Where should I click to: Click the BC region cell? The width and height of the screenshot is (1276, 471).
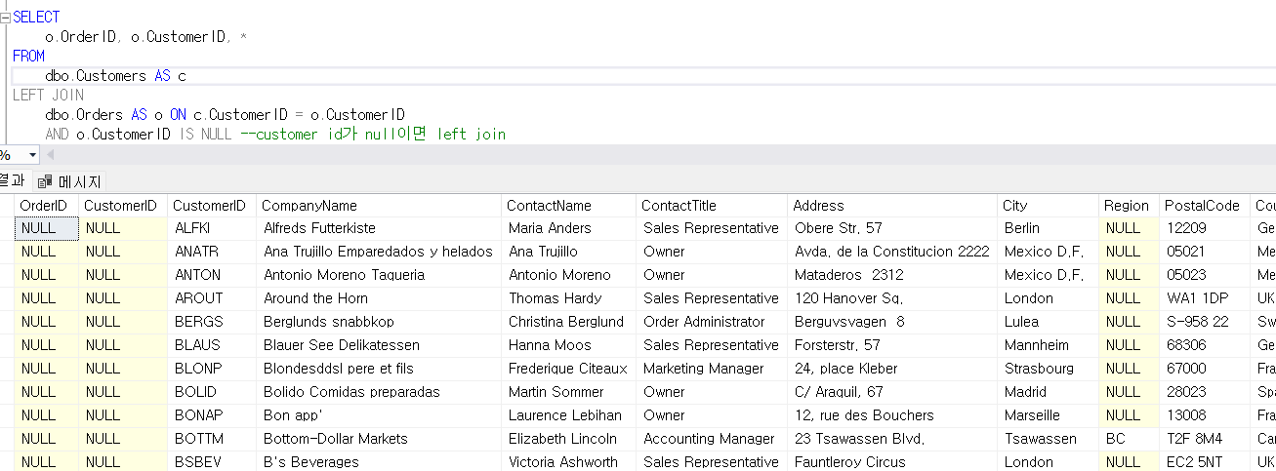pyautogui.click(x=1128, y=439)
